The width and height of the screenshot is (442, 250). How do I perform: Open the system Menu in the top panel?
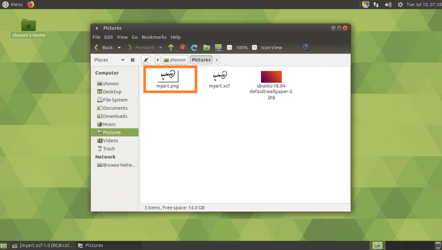click(x=13, y=5)
